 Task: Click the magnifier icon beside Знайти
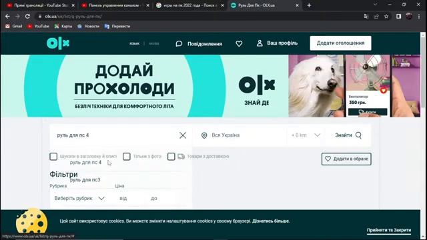pyautogui.click(x=359, y=135)
